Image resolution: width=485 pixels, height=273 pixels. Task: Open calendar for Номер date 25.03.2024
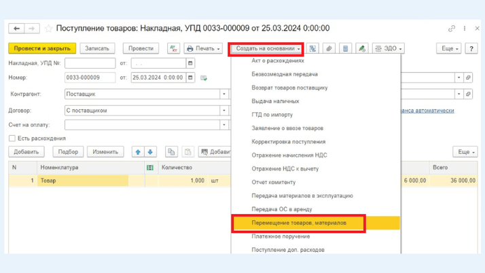[190, 77]
